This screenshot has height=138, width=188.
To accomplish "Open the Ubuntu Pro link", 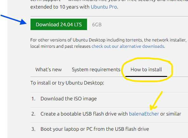I will [104, 7].
